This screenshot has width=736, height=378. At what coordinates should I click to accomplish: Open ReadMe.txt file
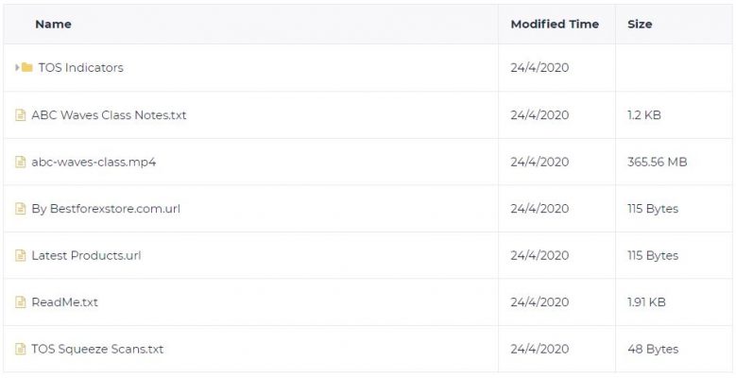click(x=65, y=302)
